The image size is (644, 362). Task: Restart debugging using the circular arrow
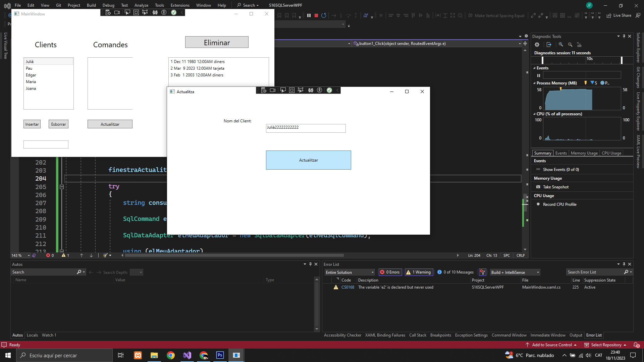[323, 15]
